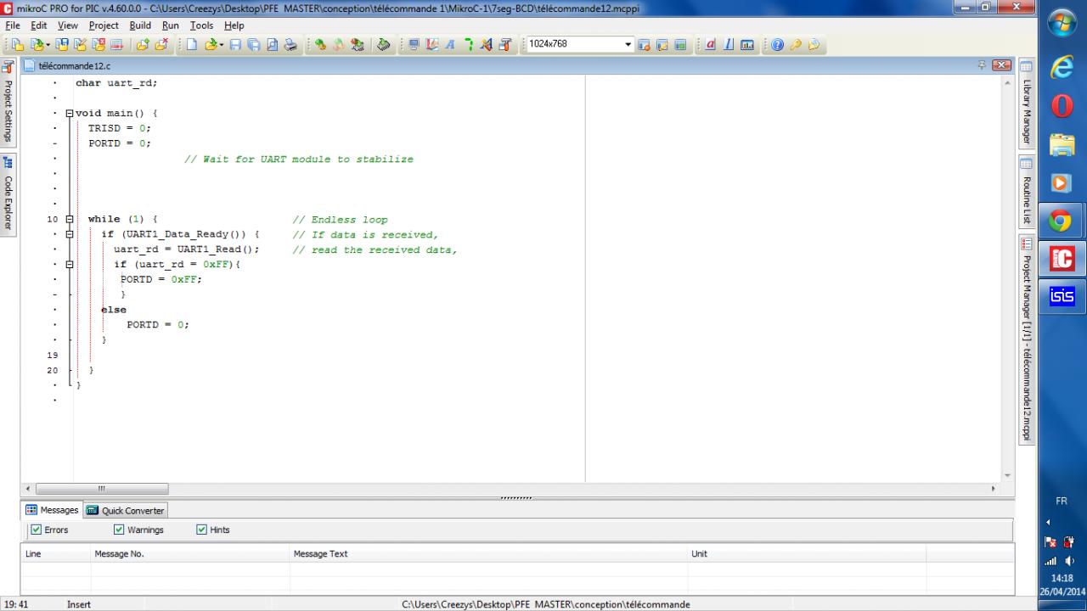Click the Save File floppy icon
Screen dimensions: 1087x611
(235, 44)
